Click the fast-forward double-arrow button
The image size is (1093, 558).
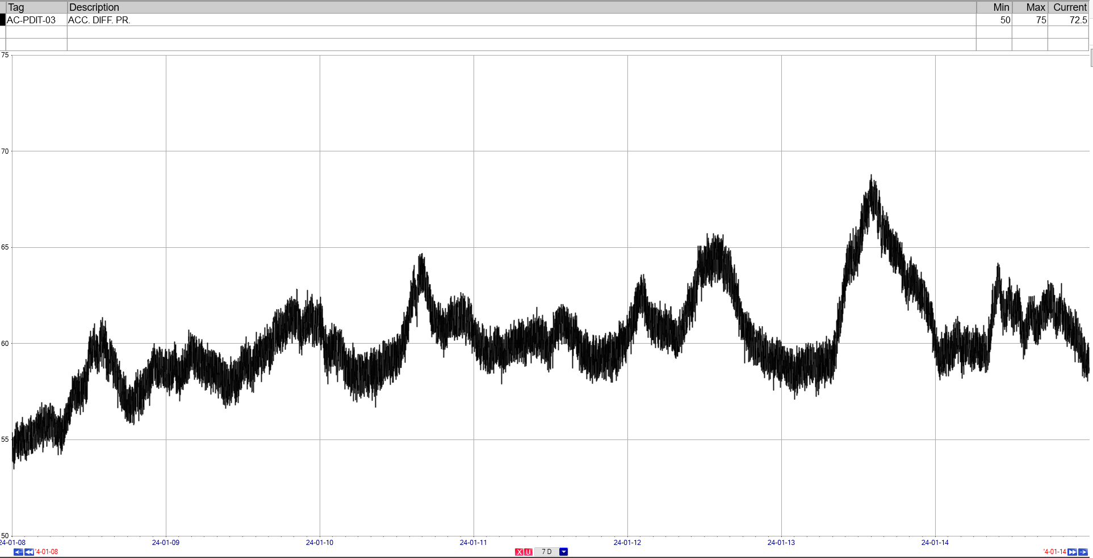(x=1072, y=552)
